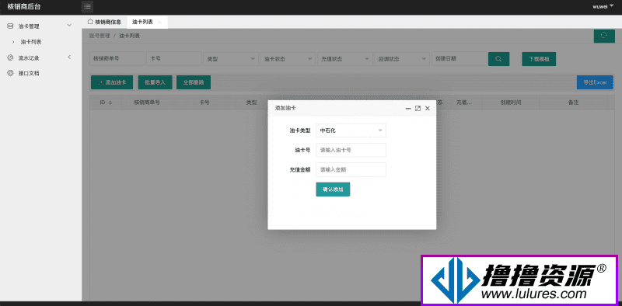Focus the 卡号 search field
The width and height of the screenshot is (622, 306).
click(x=174, y=59)
